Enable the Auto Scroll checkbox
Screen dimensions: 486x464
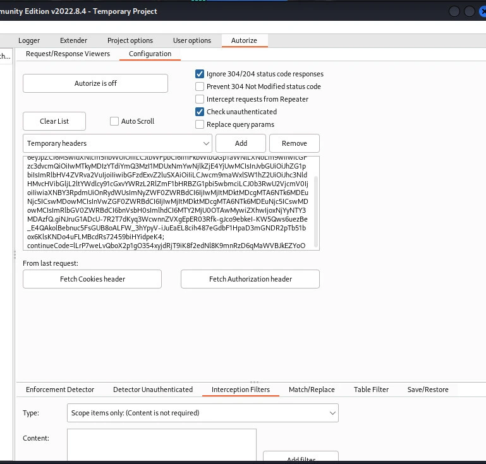(114, 121)
